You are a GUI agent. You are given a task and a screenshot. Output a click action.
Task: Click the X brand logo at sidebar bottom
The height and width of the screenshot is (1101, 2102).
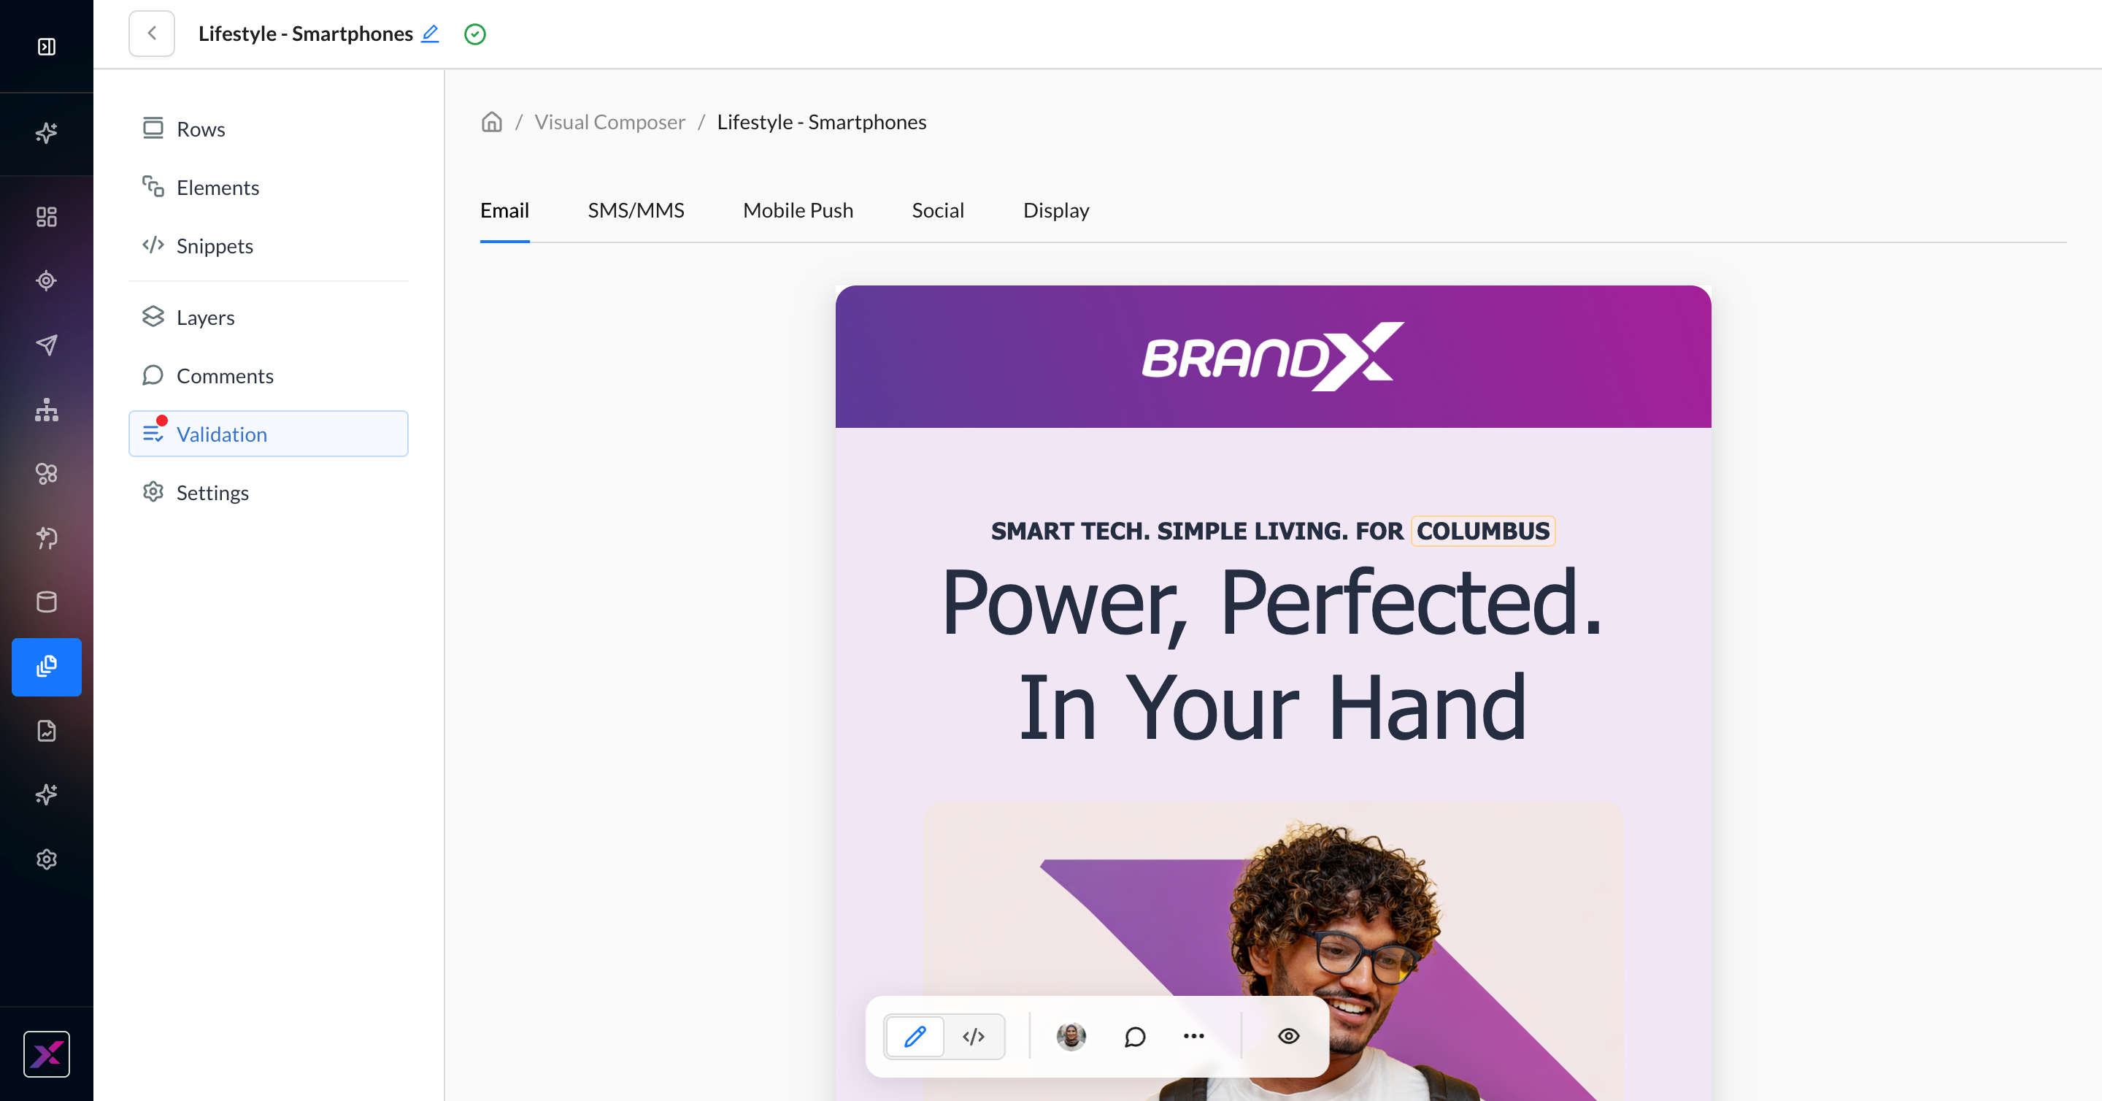coord(47,1054)
